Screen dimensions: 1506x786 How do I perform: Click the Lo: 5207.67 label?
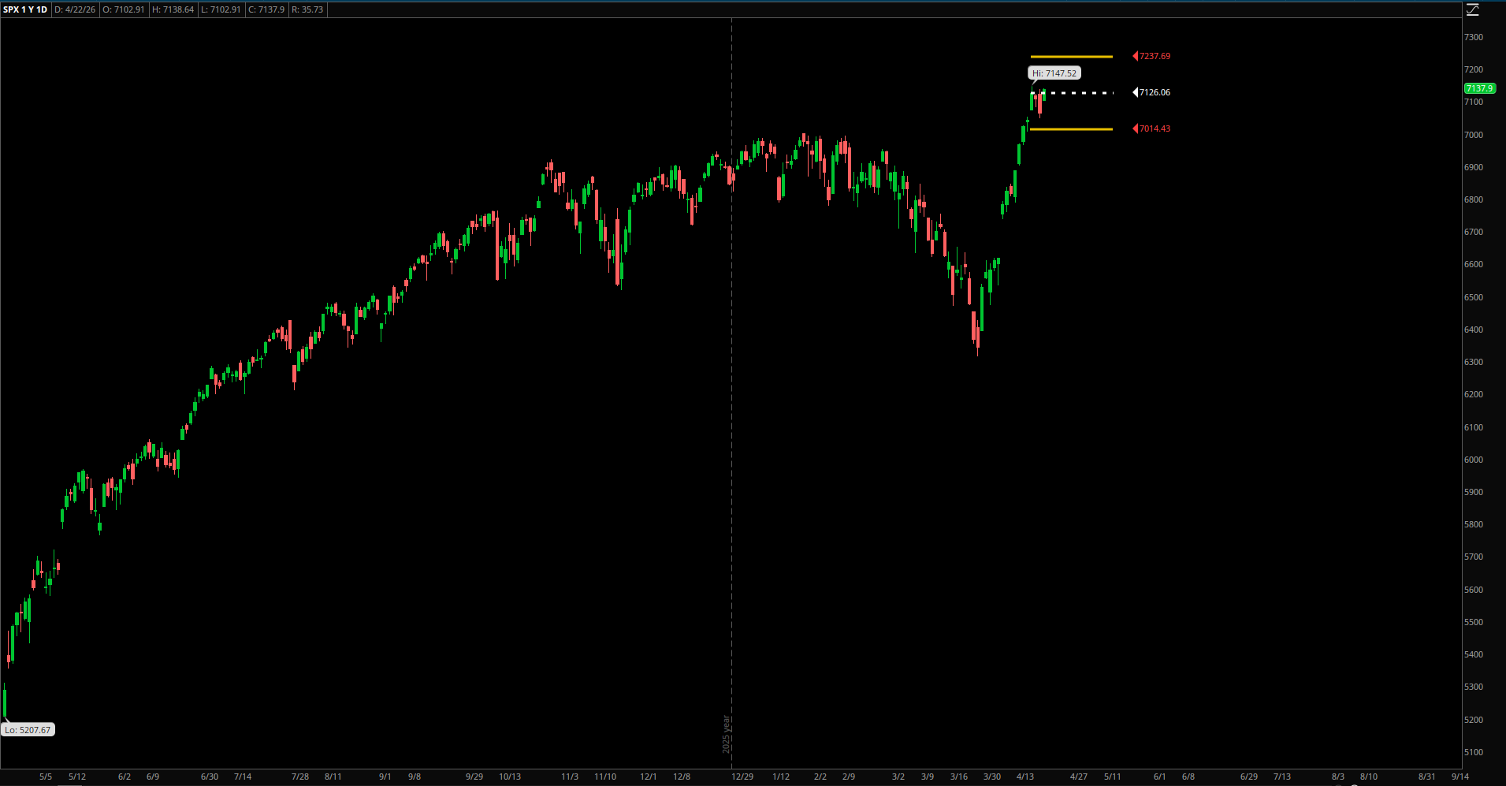(26, 729)
